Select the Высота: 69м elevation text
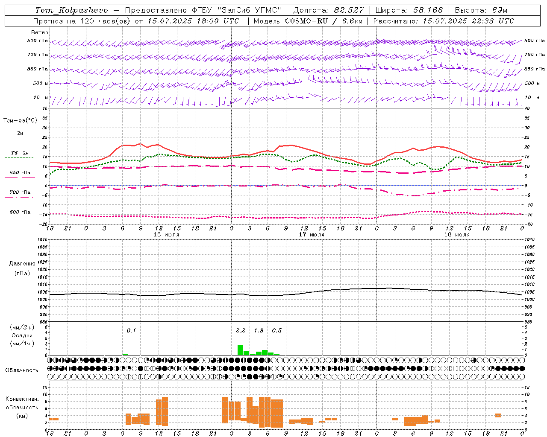This screenshot has width=547, height=437. (x=481, y=10)
